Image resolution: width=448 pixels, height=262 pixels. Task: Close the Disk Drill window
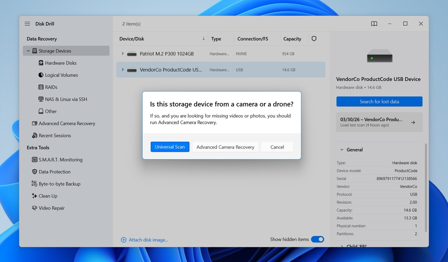[x=421, y=24]
